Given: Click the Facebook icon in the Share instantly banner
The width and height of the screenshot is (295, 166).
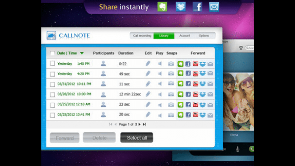Looking at the screenshot, I should (197, 7).
